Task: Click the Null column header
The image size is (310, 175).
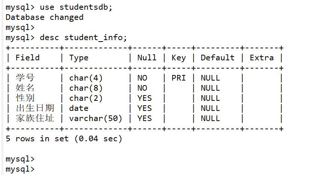Action: 147,58
